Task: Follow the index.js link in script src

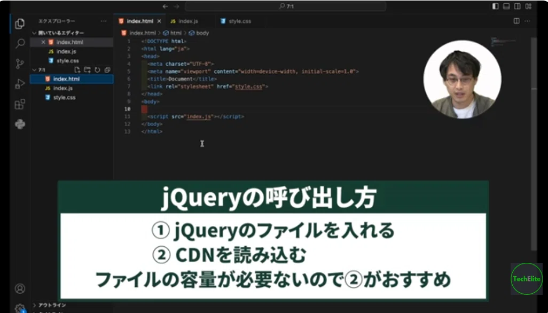Action: (199, 116)
